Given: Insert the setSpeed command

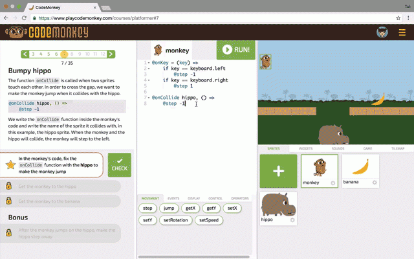Looking at the screenshot, I should point(209,220).
